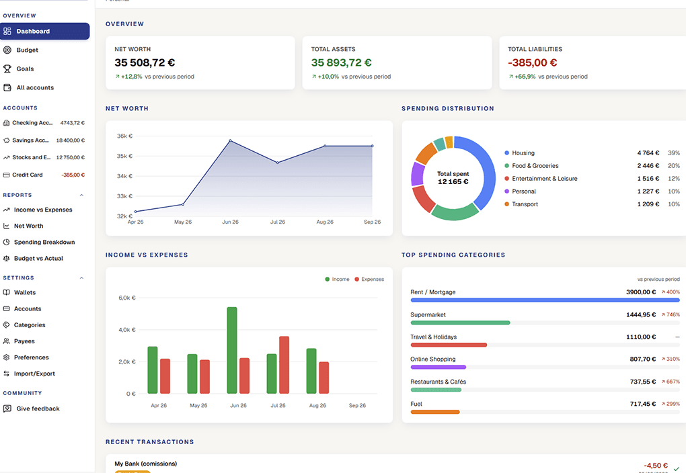
Task: Click the Rent / Mortgage progress bar
Action: [x=545, y=300]
